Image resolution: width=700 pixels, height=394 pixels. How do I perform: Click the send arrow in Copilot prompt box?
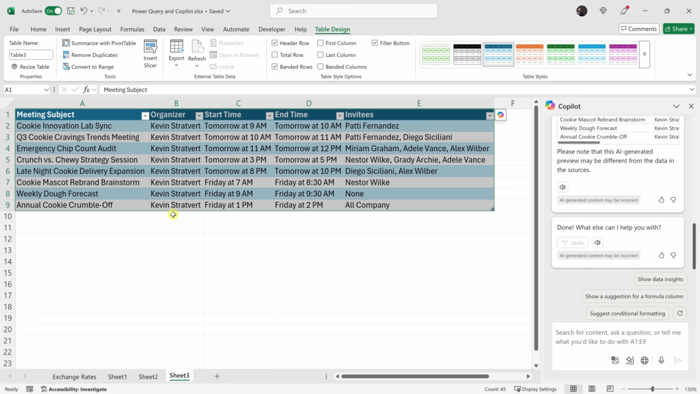tap(677, 361)
